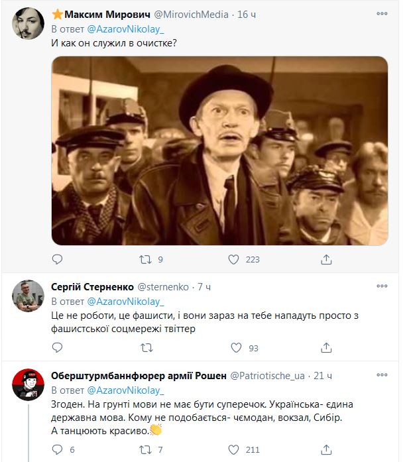
Task: Share Сергій Стерненко's tweet
Action: coord(326,347)
